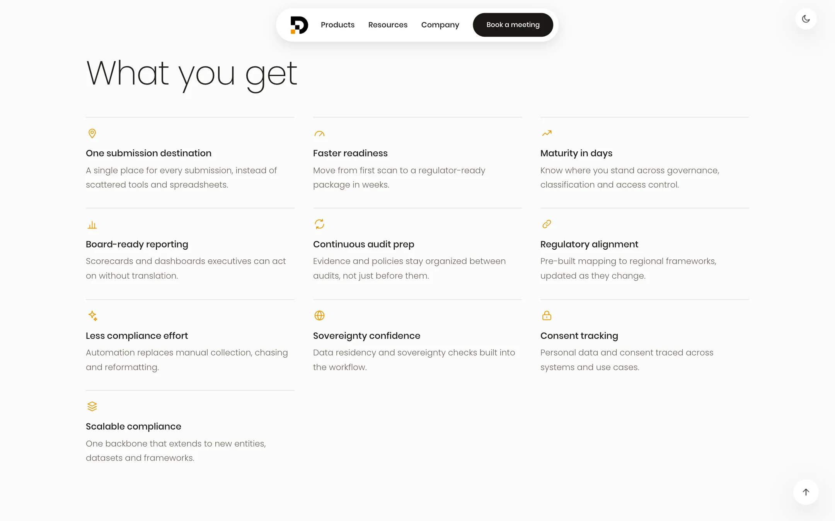The image size is (835, 521).
Task: Click the Less compliance effort title
Action: point(137,336)
